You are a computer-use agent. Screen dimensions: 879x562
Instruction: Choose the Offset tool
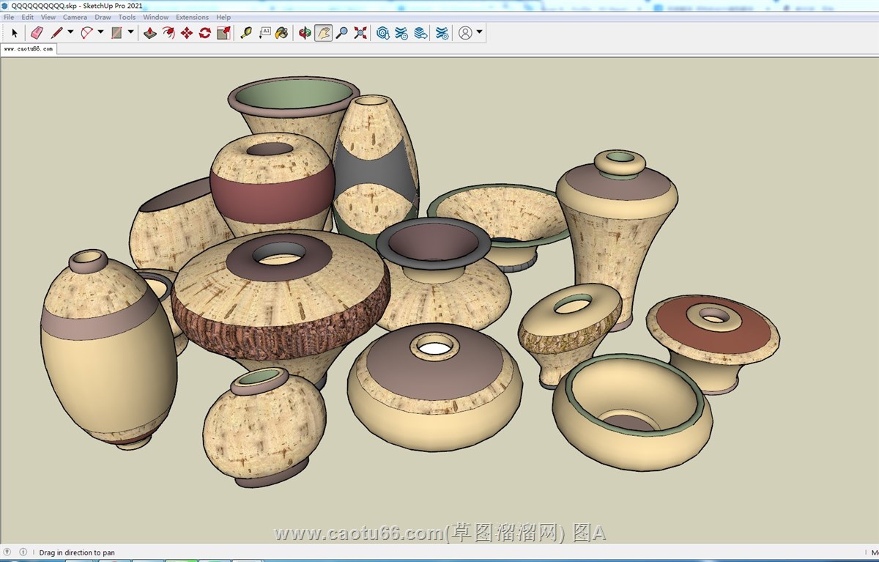[x=168, y=33]
